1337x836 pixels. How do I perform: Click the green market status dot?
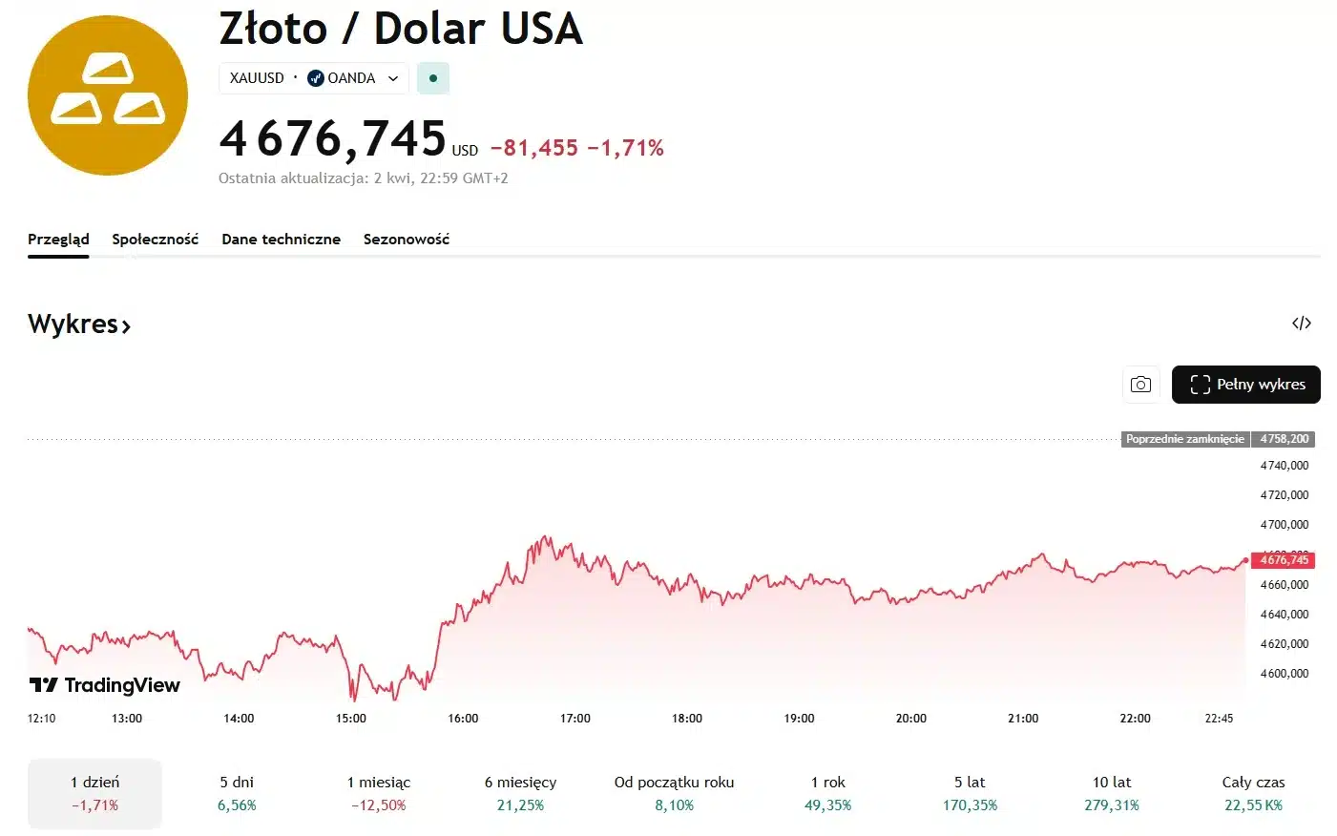tap(433, 78)
